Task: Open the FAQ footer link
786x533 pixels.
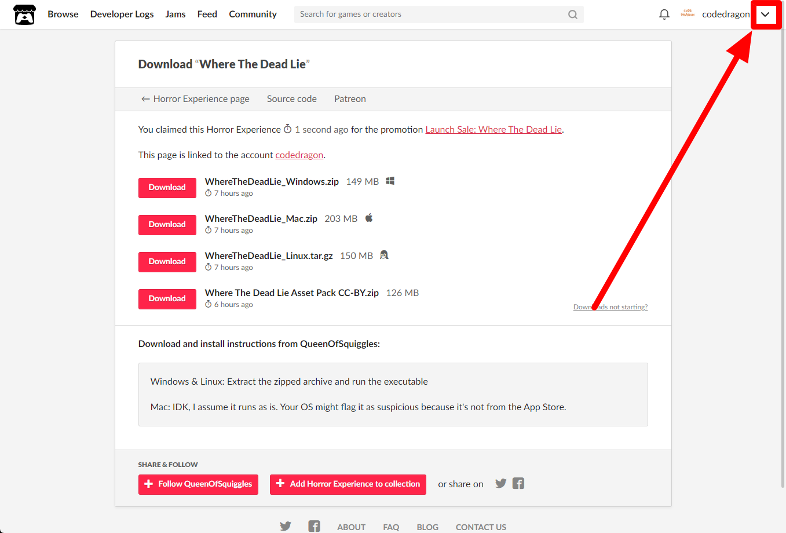Action: pos(391,527)
